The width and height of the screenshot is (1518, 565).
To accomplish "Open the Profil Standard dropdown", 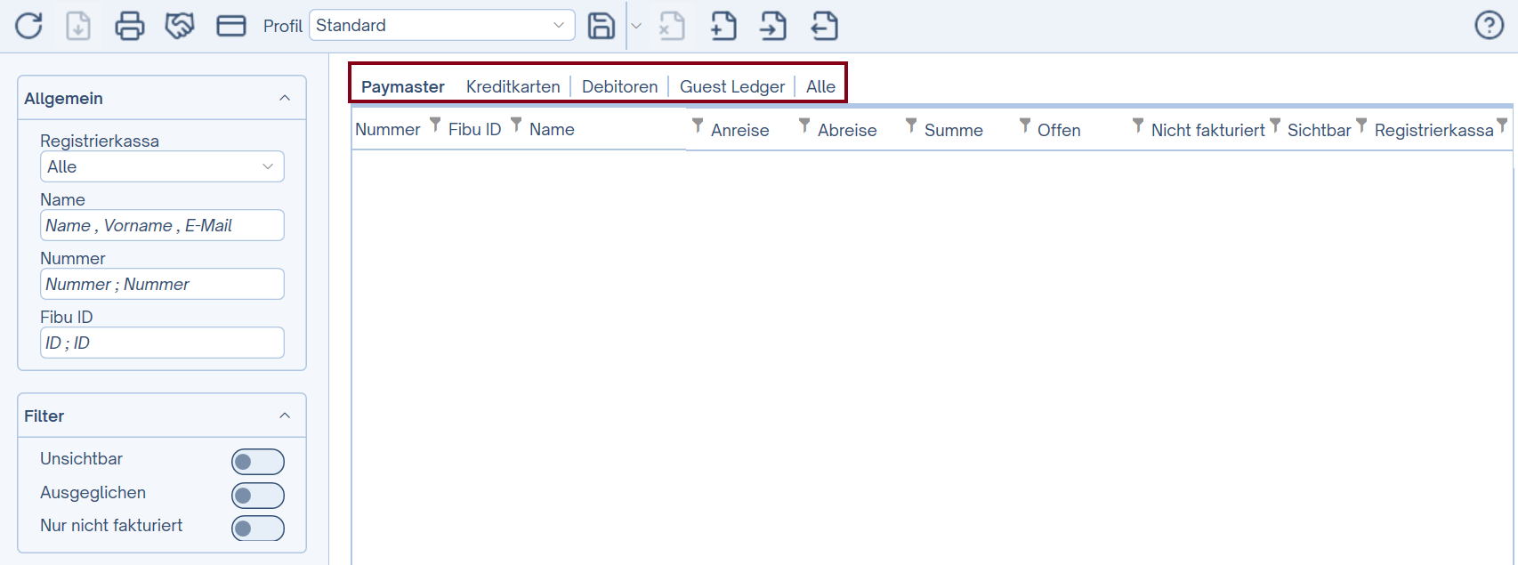I will [442, 25].
